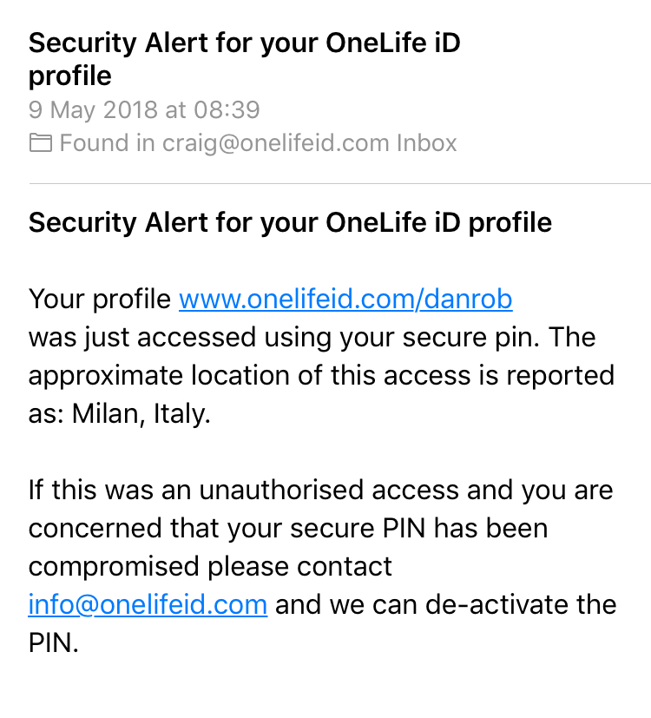Click the text 'compromised please contact'
Viewport: 651px width, 718px height.
pos(210,567)
